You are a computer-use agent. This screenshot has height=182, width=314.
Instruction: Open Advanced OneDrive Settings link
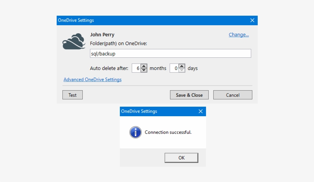93,80
